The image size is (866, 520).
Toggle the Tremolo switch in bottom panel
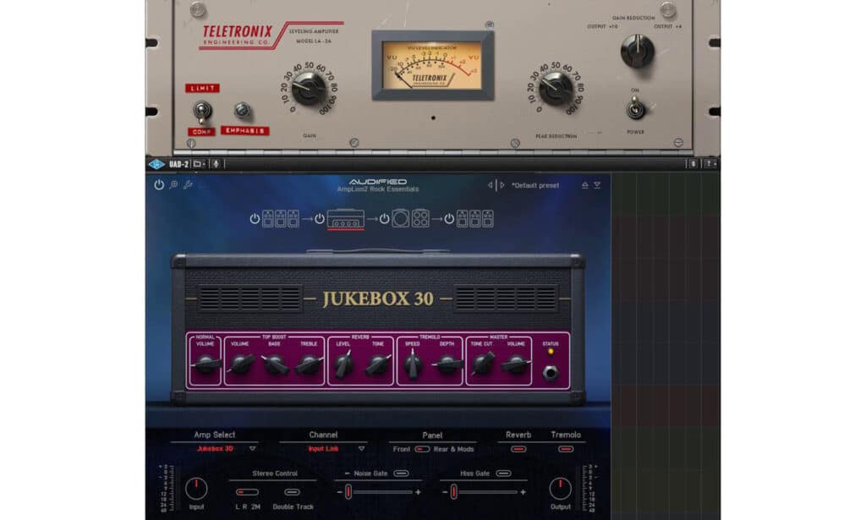click(566, 449)
